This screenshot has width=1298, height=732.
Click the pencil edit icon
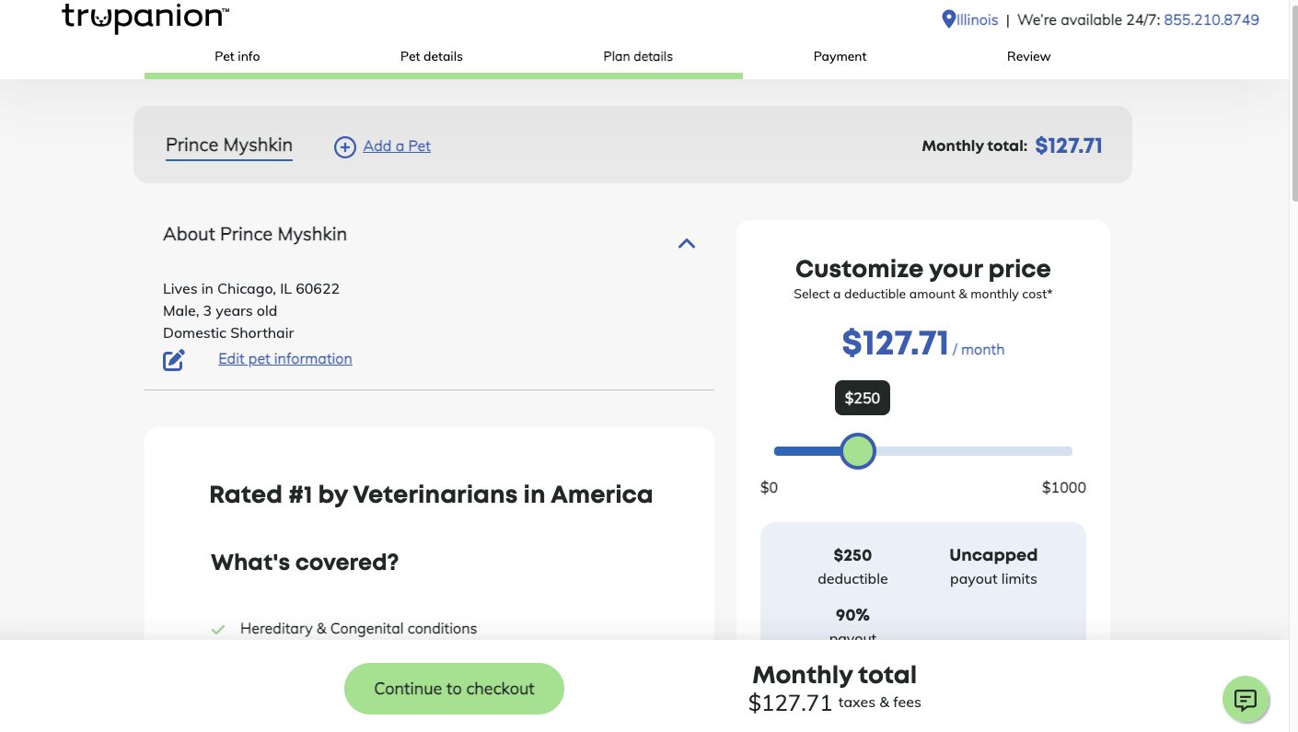174,360
